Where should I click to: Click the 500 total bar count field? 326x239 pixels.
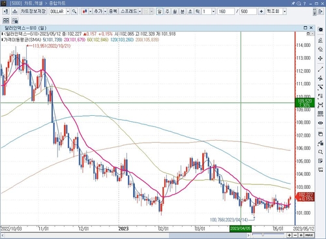pyautogui.click(x=248, y=11)
